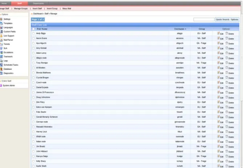Select the Adam Leroy checkbox
Screen dimensions: 243x168
click(x=33, y=53)
